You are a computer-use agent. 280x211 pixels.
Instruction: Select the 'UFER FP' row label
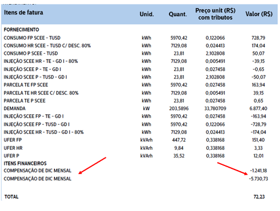pos(13,140)
